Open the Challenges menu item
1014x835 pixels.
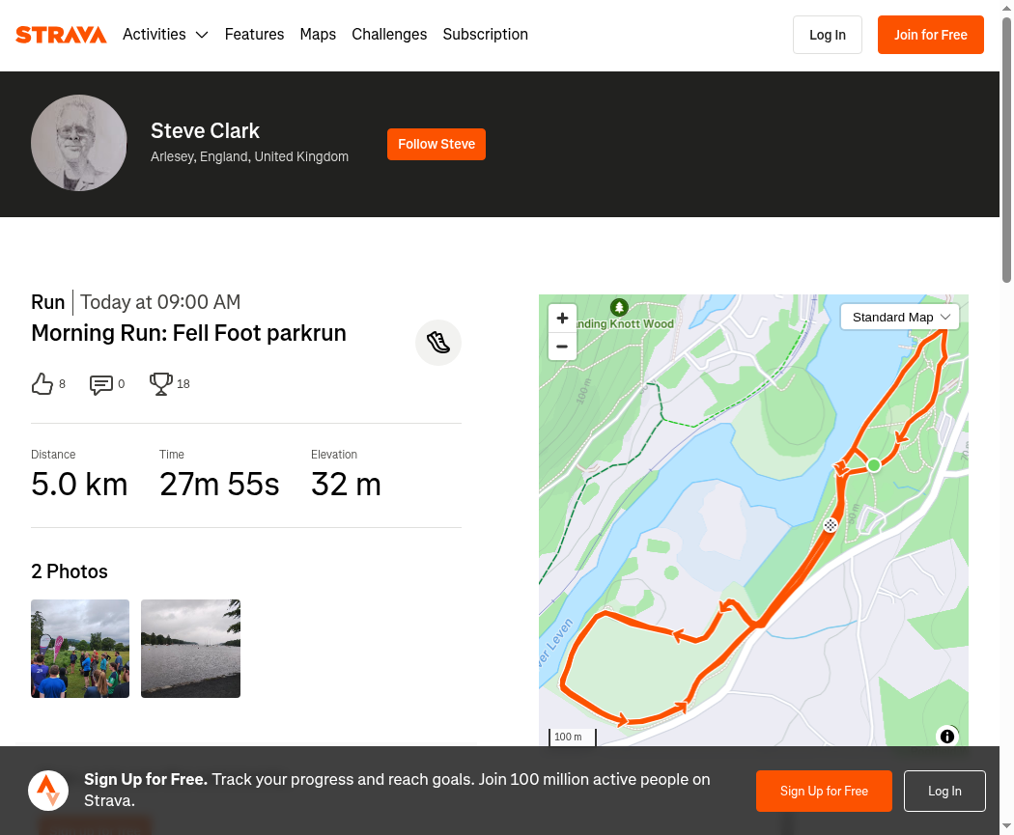[x=389, y=34]
